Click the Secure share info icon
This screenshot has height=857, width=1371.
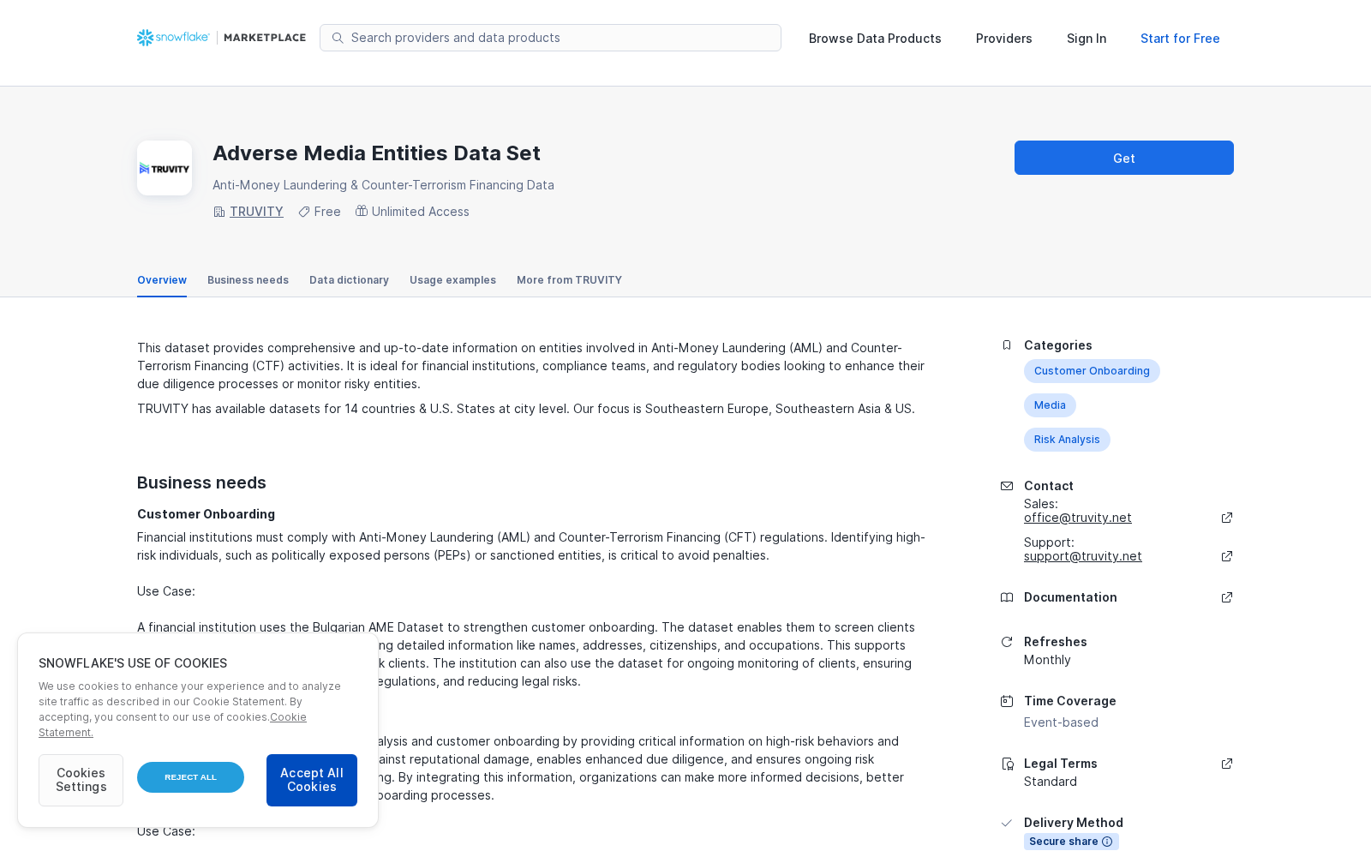tap(1107, 842)
